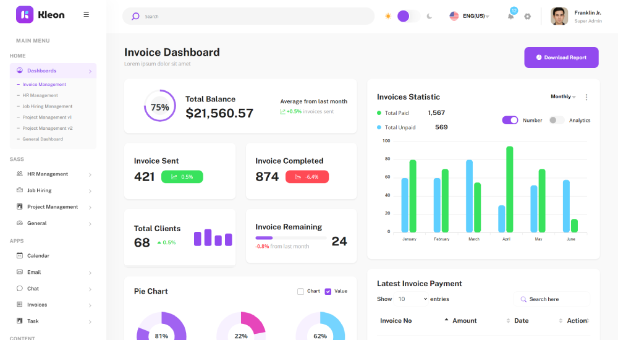This screenshot has height=340, width=618.
Task: Click the top search input field
Action: 253,16
